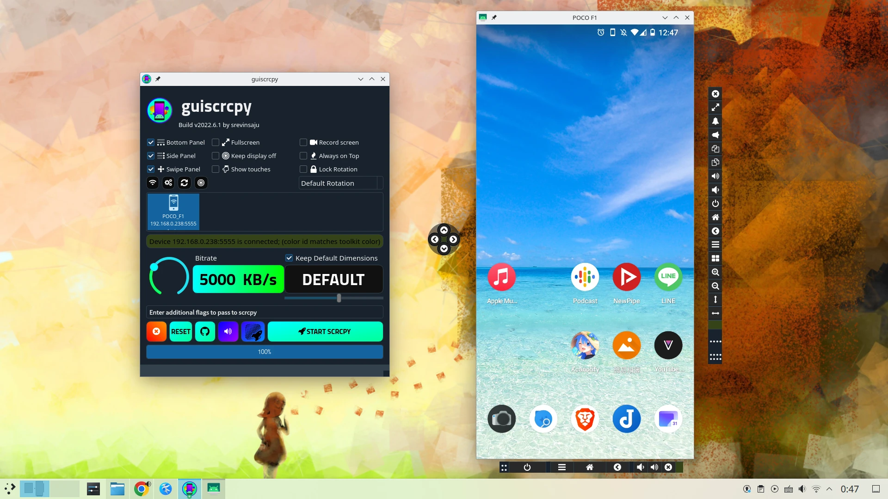Click the bottom panel power icon
888x499 pixels.
(x=527, y=467)
